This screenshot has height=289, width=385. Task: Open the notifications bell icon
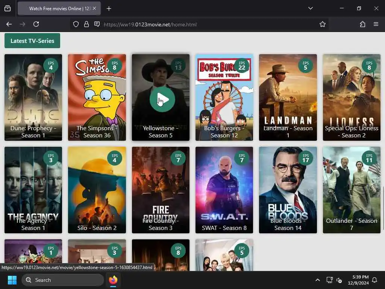[x=374, y=280]
